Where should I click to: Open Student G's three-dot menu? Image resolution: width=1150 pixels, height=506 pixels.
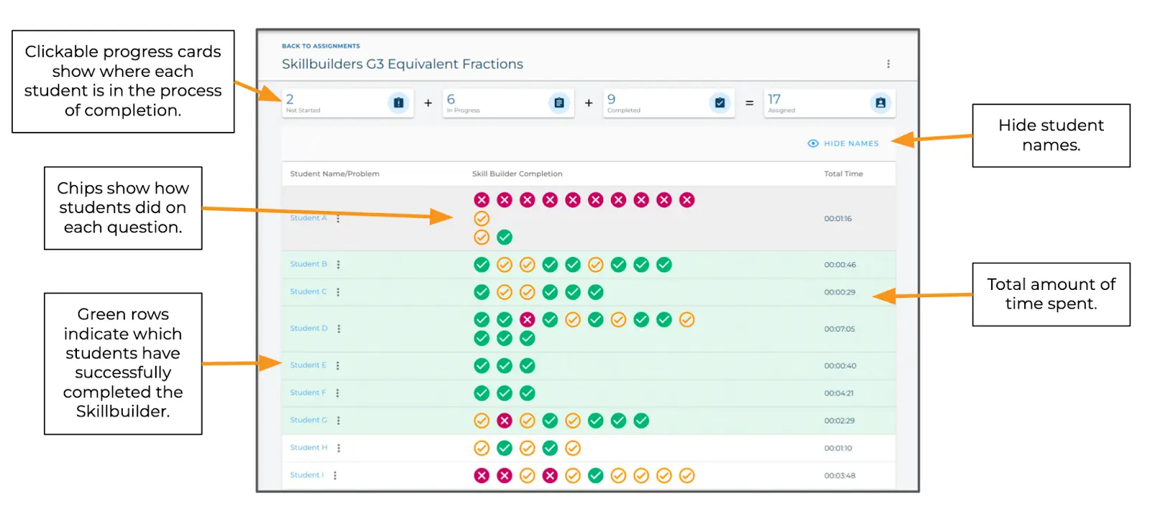[x=339, y=421]
